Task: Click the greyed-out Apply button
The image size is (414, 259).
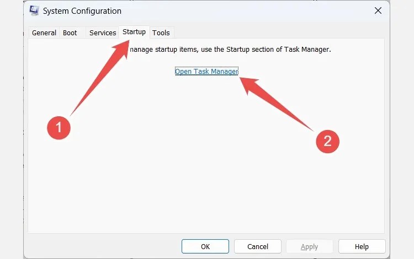Action: coord(309,246)
